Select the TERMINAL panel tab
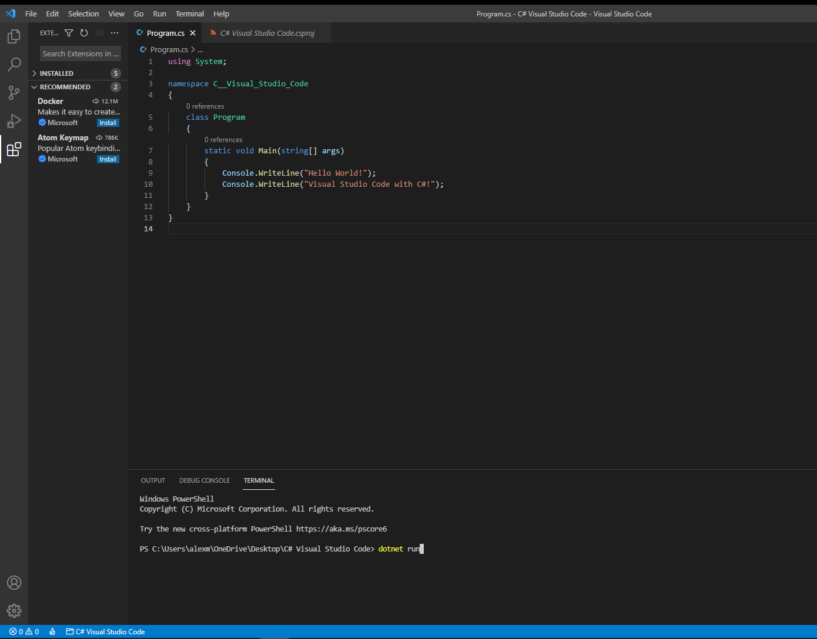817x639 pixels. tap(259, 480)
